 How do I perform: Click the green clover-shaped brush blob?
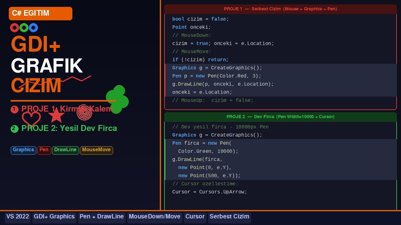point(117,99)
